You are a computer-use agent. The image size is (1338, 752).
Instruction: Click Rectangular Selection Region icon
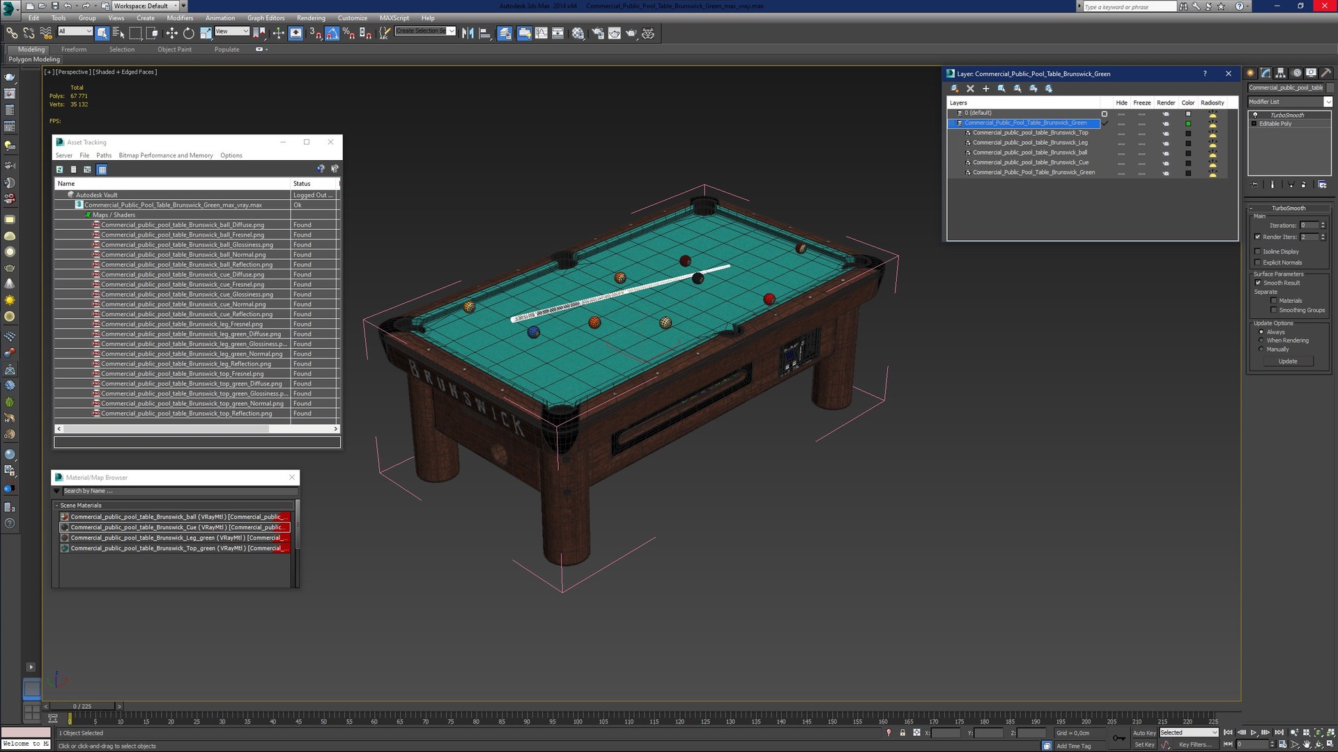[135, 33]
